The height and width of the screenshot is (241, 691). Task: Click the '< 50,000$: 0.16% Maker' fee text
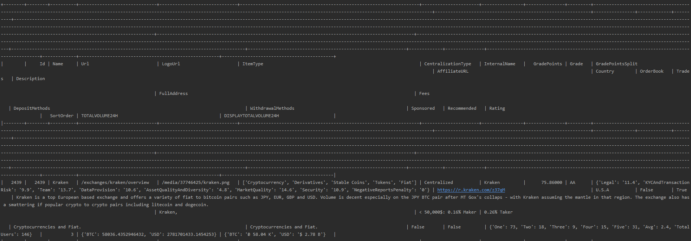(448, 212)
